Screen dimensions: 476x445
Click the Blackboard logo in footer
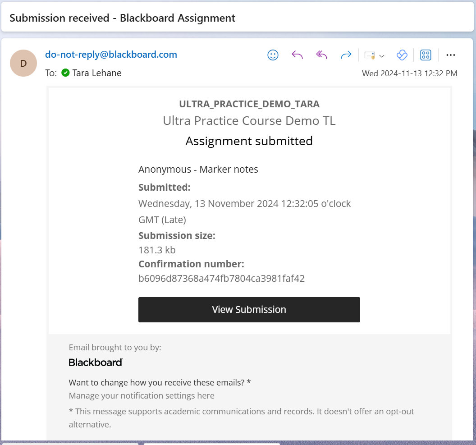point(96,362)
